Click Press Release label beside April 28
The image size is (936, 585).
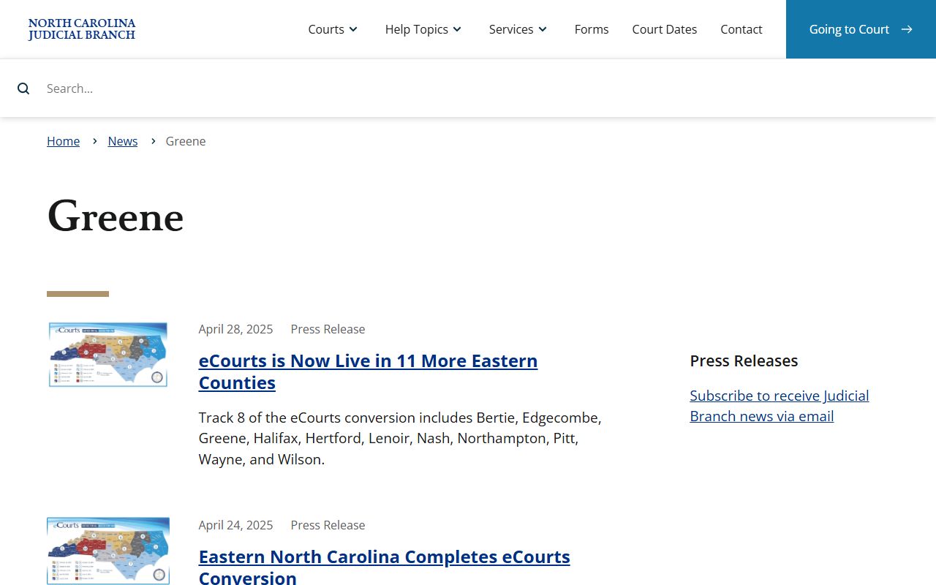click(328, 329)
